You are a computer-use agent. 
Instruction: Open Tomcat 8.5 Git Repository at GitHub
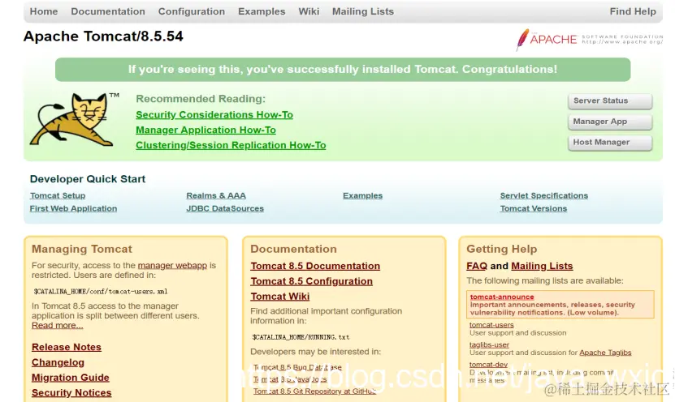314,391
